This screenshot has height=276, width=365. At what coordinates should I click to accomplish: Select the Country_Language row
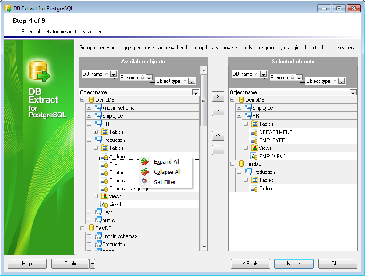click(x=149, y=188)
